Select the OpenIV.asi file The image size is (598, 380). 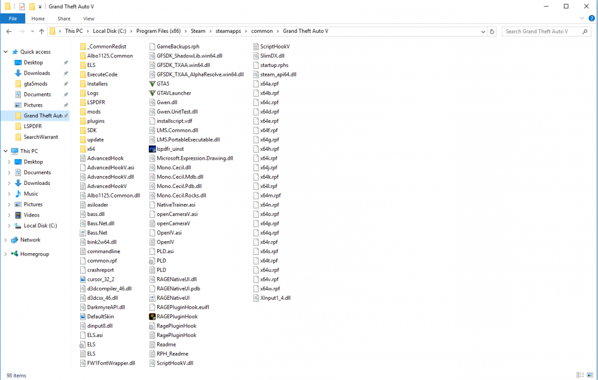pos(169,233)
